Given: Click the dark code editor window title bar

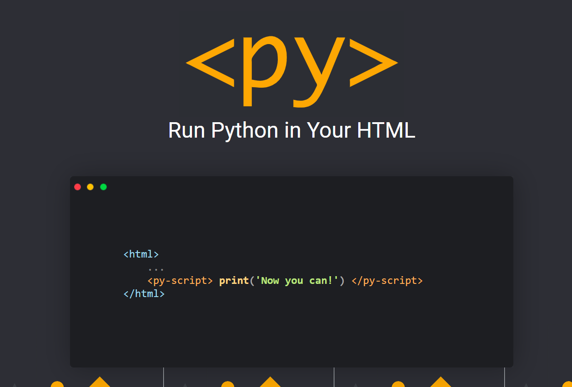Looking at the screenshot, I should [x=291, y=187].
